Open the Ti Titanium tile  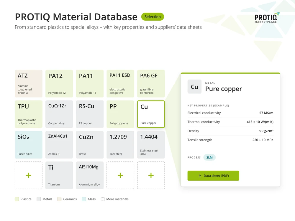pos(59,175)
